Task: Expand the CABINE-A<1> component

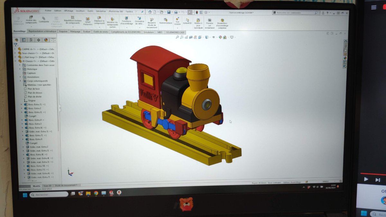Action: (x=15, y=49)
